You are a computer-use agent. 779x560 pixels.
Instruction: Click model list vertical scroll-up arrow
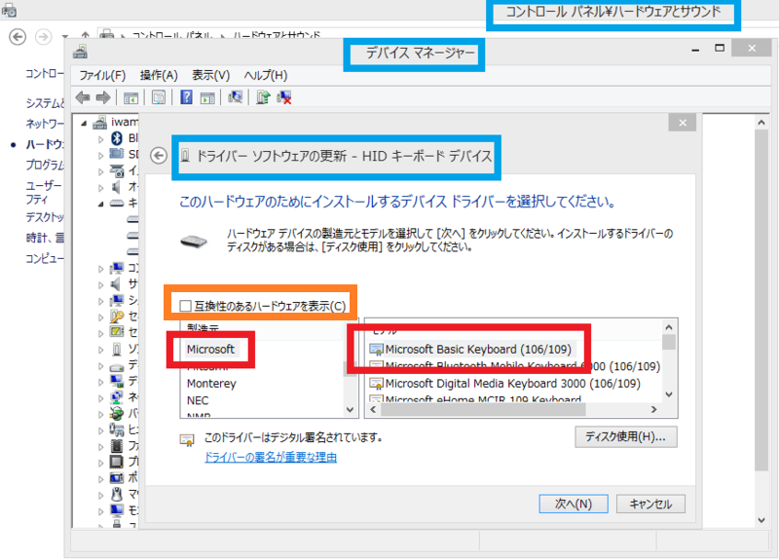(x=669, y=327)
